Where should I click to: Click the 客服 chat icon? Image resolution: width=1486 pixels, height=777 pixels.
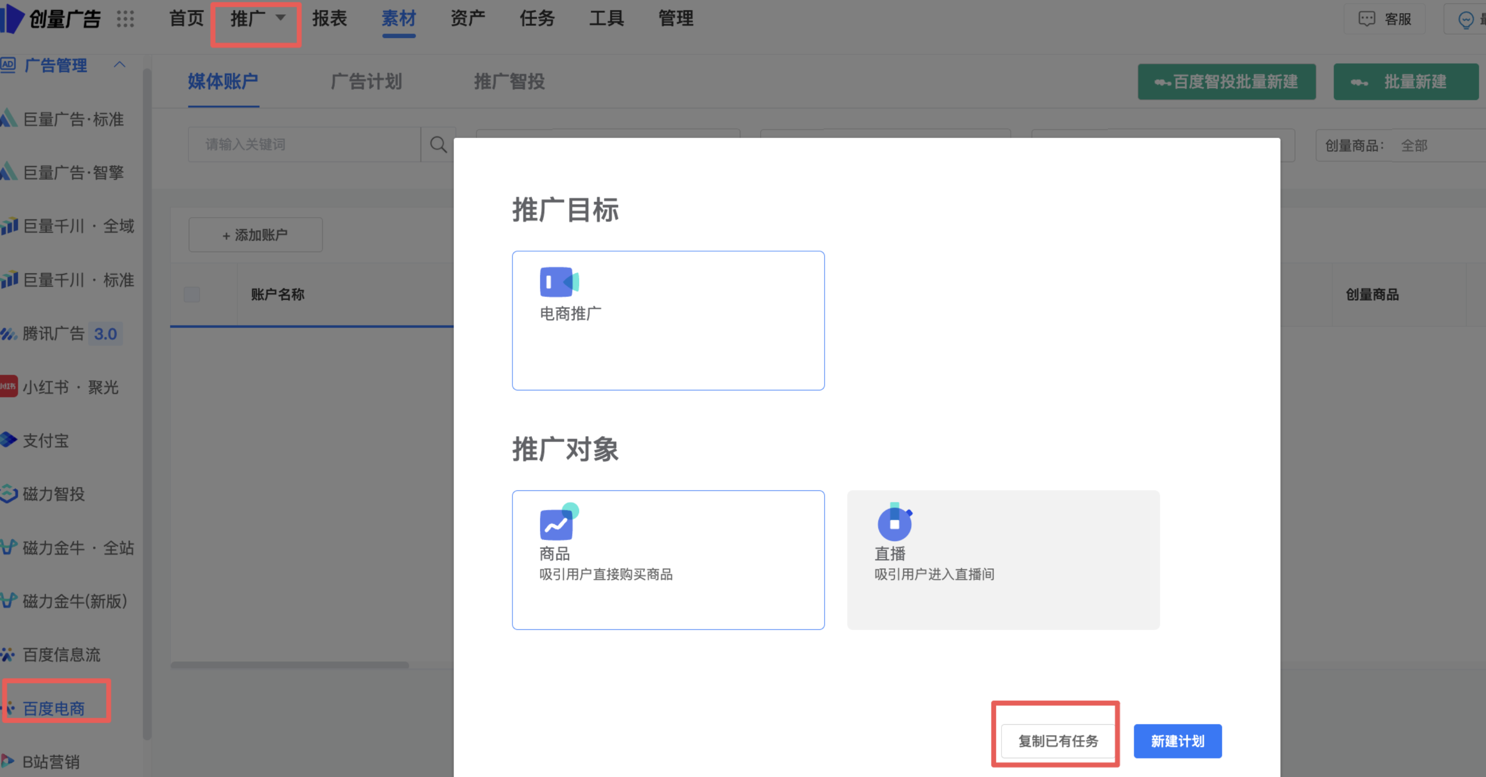(1366, 19)
